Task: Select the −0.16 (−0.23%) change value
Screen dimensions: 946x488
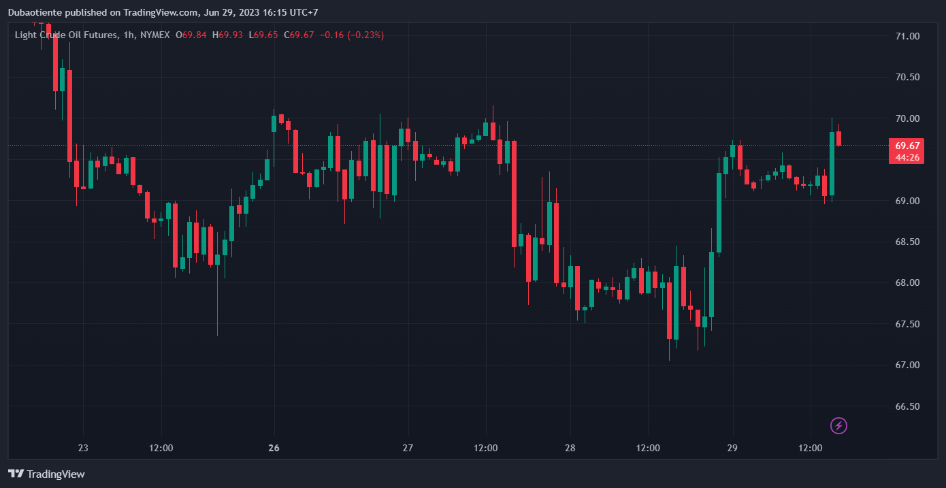Action: coord(352,35)
